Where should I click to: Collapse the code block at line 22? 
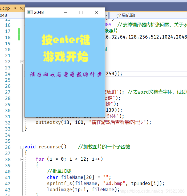coord(22,62)
